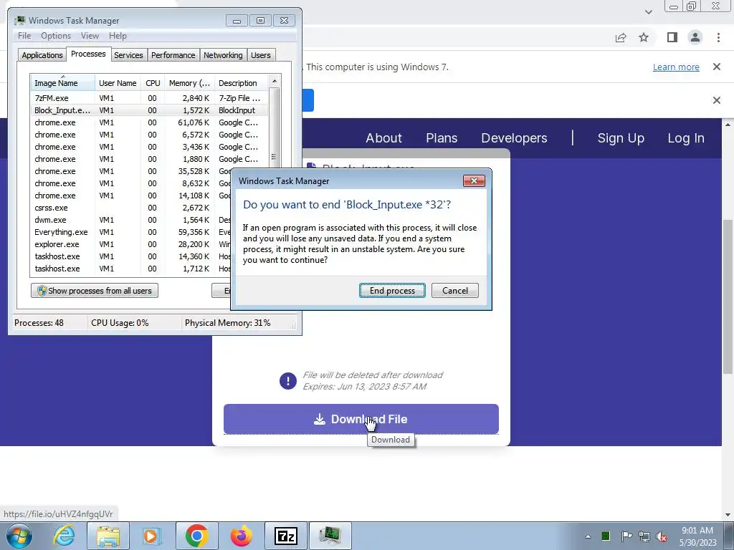Screen dimensions: 734x550
Task: Switch to the Users tab
Action: click(261, 55)
